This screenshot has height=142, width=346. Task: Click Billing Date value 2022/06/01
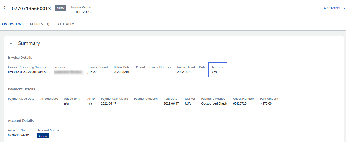[x=121, y=72]
